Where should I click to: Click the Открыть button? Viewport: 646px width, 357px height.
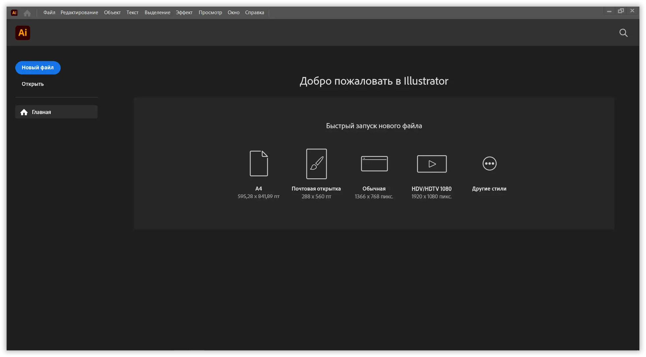click(x=33, y=84)
